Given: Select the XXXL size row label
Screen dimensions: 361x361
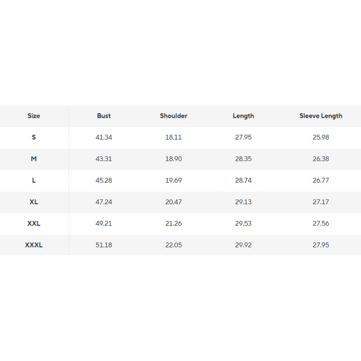Looking at the screenshot, I should click(x=34, y=245).
